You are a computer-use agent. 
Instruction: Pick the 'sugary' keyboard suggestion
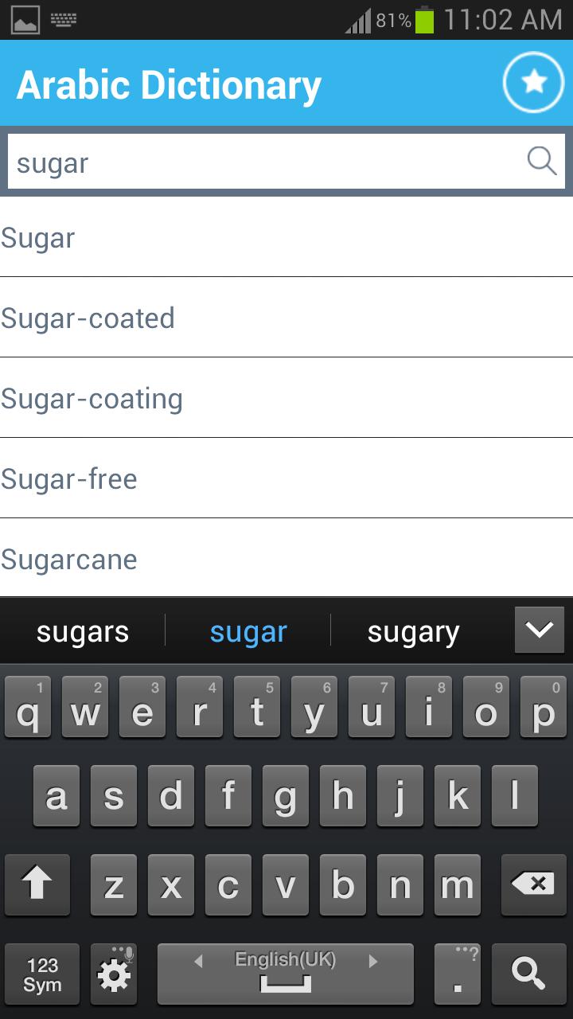[413, 632]
